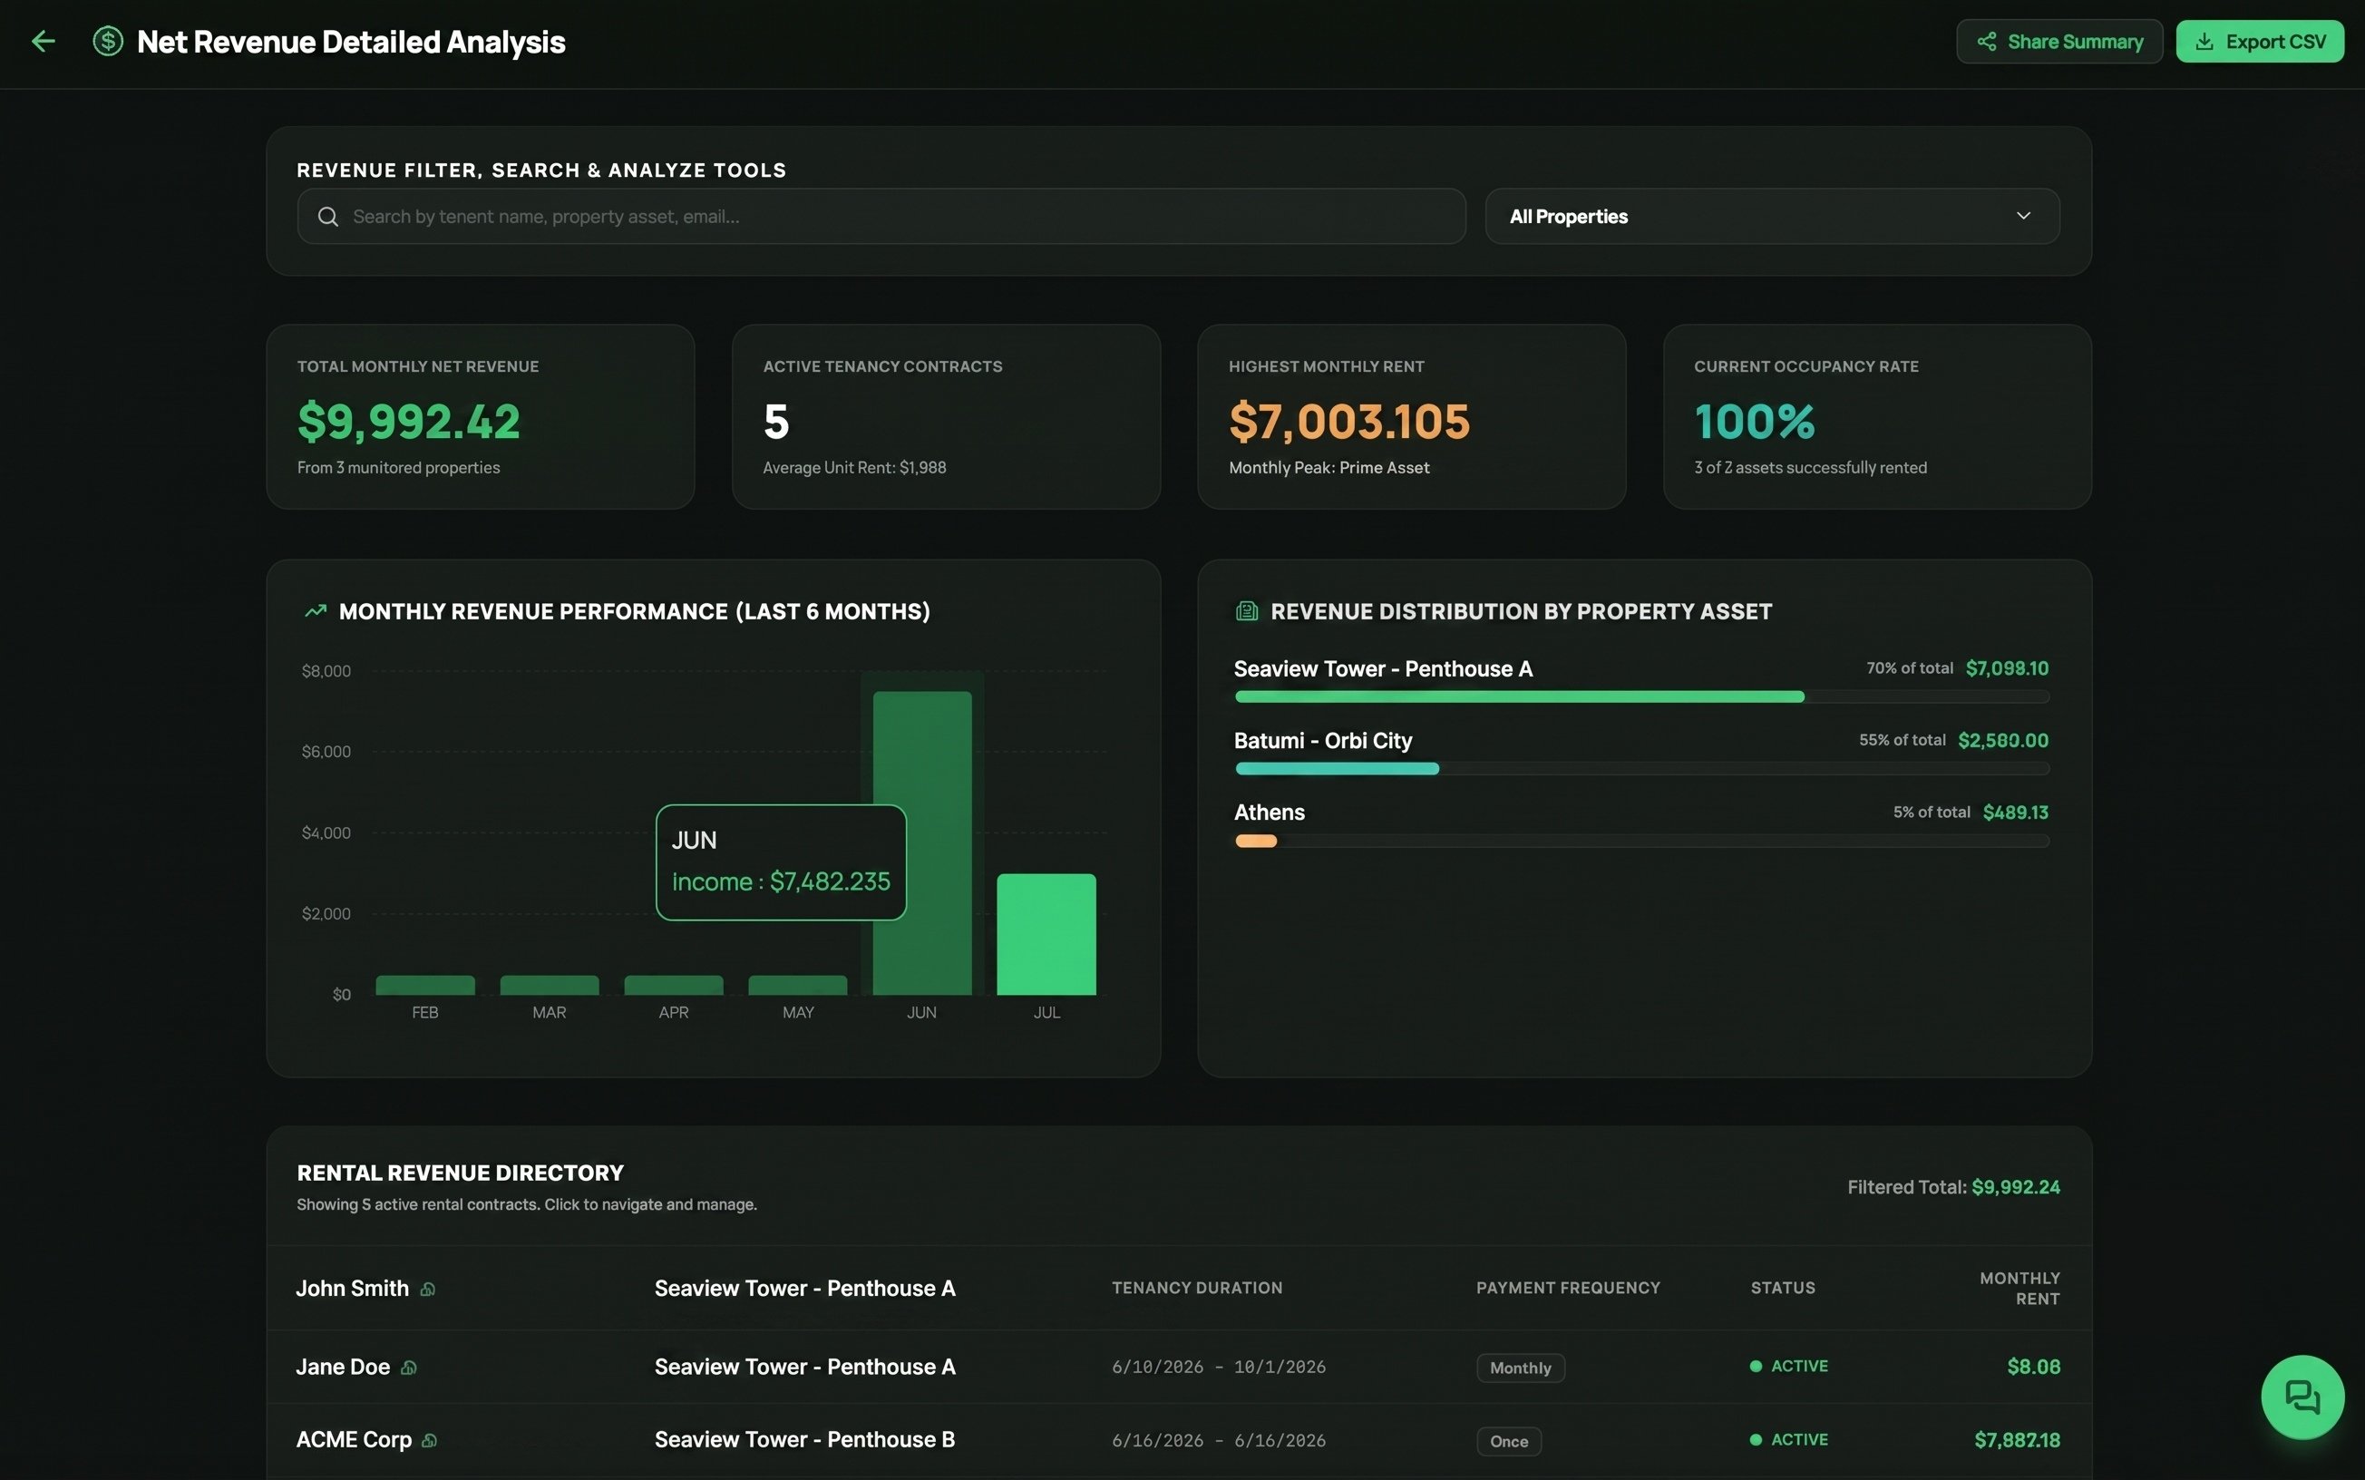Select the JUL revenue bar

(x=1046, y=934)
